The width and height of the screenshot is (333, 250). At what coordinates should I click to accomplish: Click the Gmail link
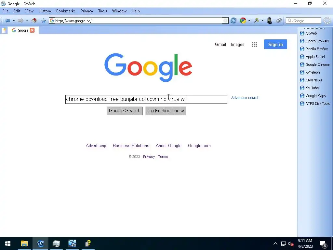pos(220,44)
